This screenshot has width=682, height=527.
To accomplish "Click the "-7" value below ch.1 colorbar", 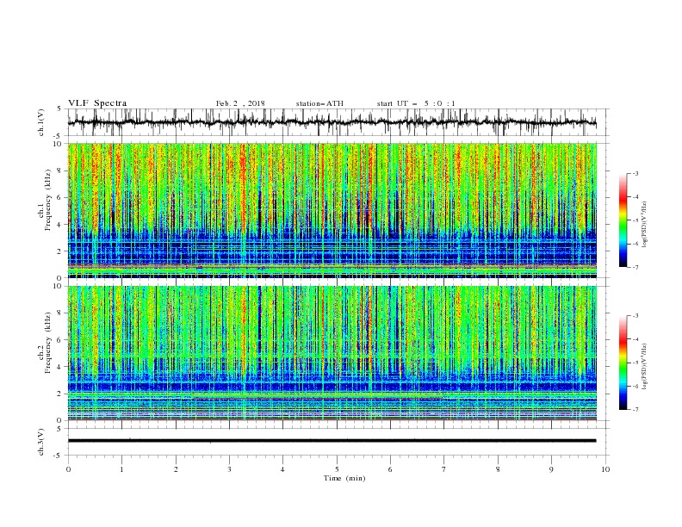I will (635, 268).
